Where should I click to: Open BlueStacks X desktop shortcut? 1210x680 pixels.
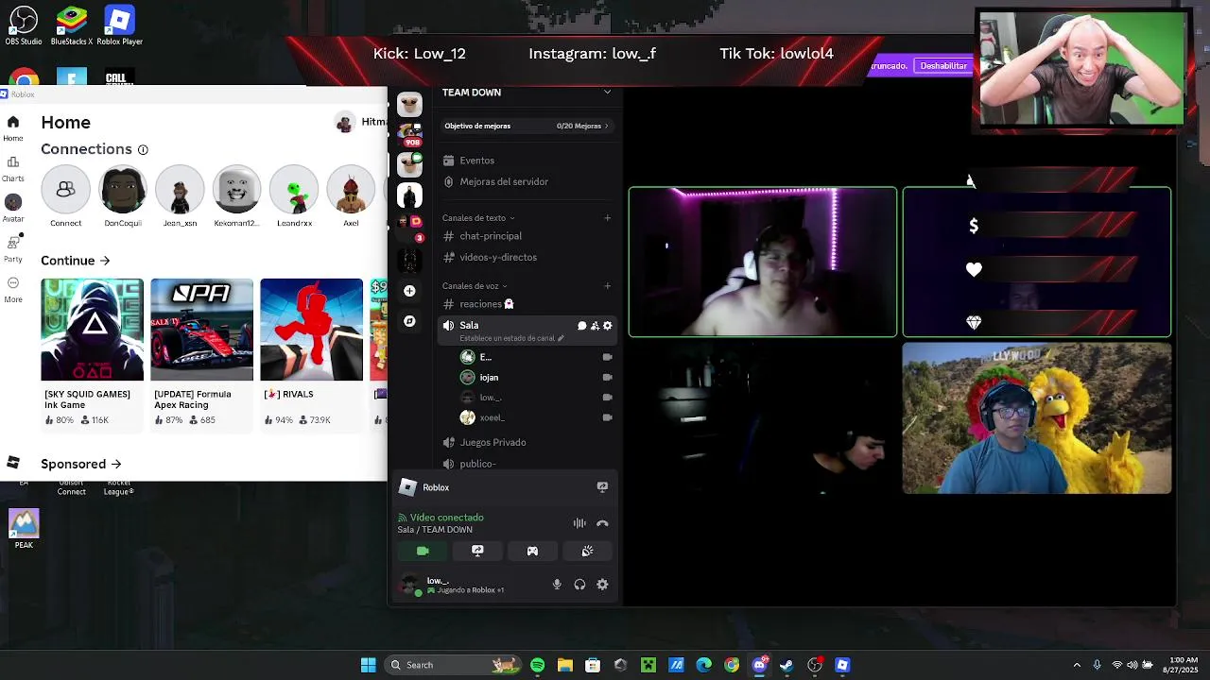pyautogui.click(x=72, y=25)
